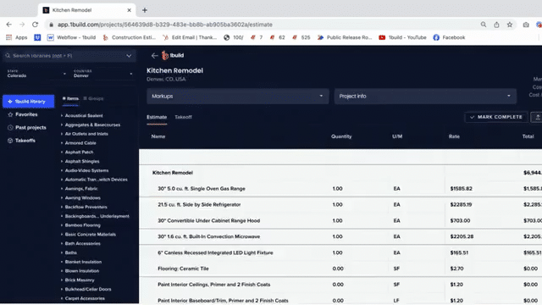Click the Paint Interior Ceilings item name

click(214, 285)
